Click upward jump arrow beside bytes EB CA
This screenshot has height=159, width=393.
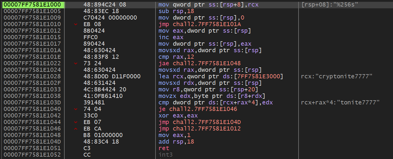[76, 129]
